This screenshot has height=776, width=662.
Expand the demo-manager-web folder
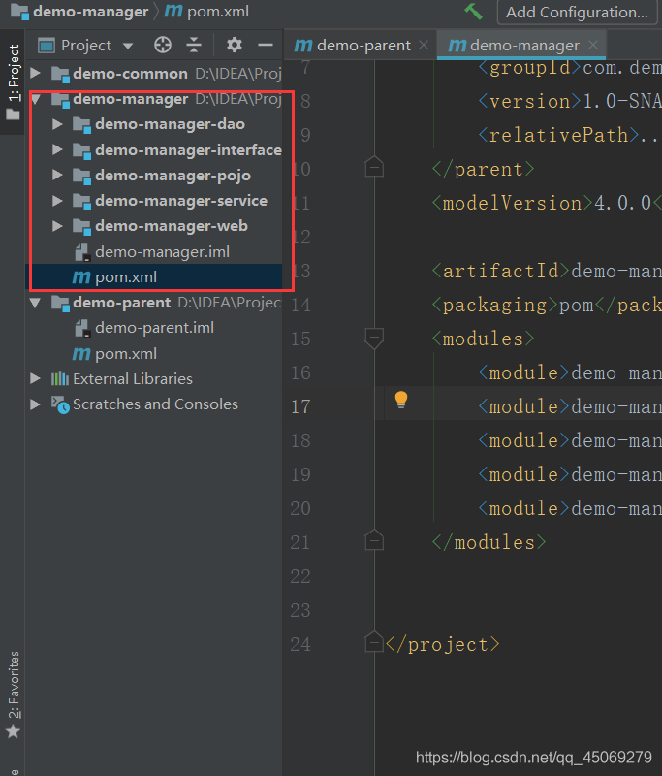pos(57,226)
